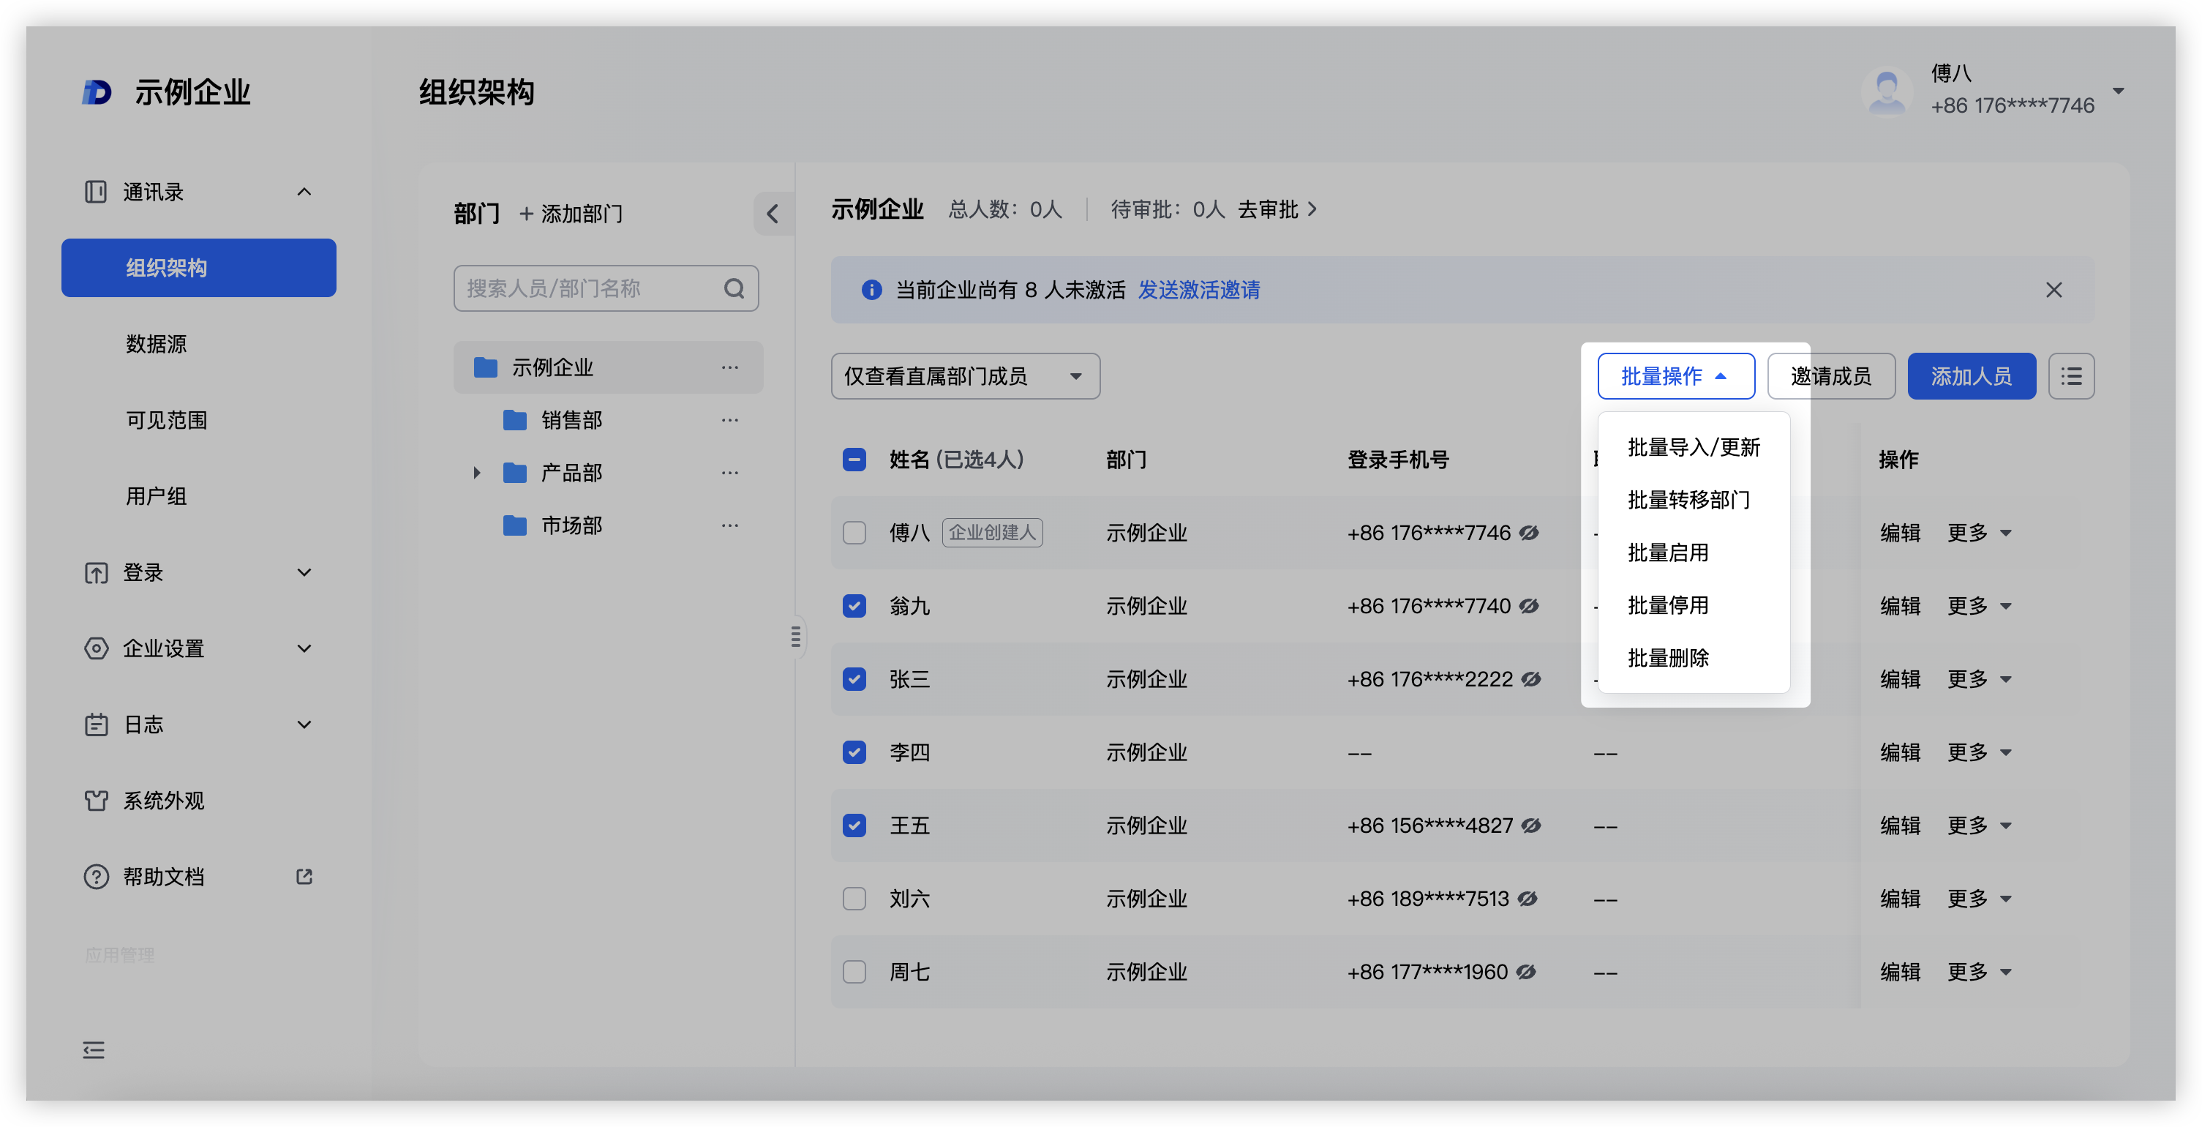
Task: Choose 批量删除 in the dropdown menu
Action: pos(1668,659)
